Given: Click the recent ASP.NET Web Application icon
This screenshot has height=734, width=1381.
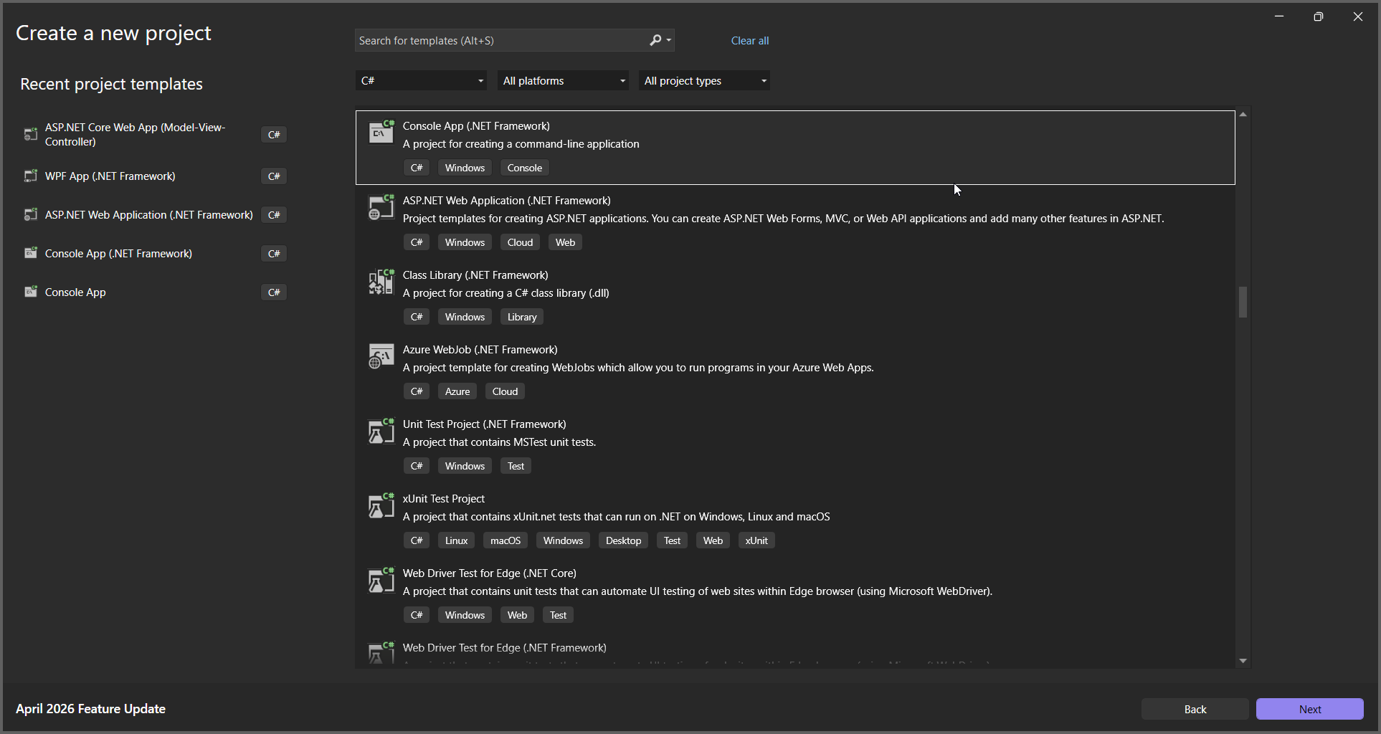Looking at the screenshot, I should 30,214.
